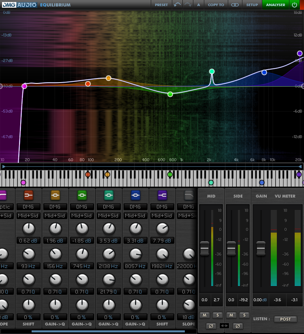This screenshot has width=304, height=334.
Task: Click the redo arrow in top toolbar
Action: (x=188, y=5)
